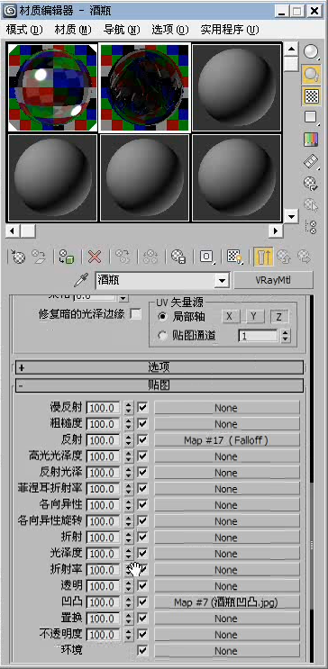Select the first checkered glass sample slot
Viewport: 328px width, 669px height.
(x=52, y=88)
